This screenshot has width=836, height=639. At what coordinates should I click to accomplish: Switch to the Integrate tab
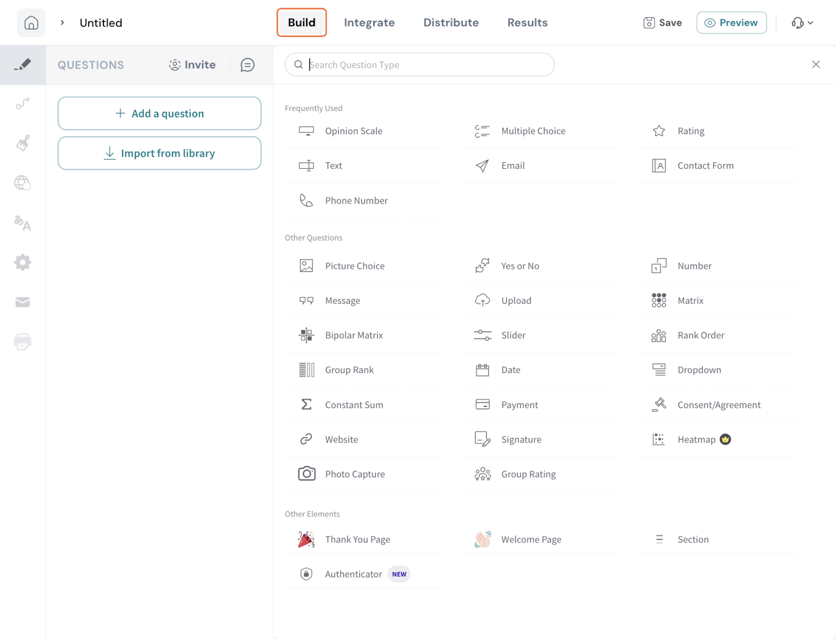click(x=369, y=23)
